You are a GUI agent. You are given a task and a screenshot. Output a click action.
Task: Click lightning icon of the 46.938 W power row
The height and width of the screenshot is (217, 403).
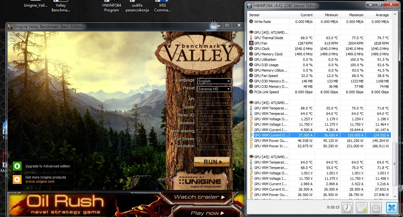251,141
